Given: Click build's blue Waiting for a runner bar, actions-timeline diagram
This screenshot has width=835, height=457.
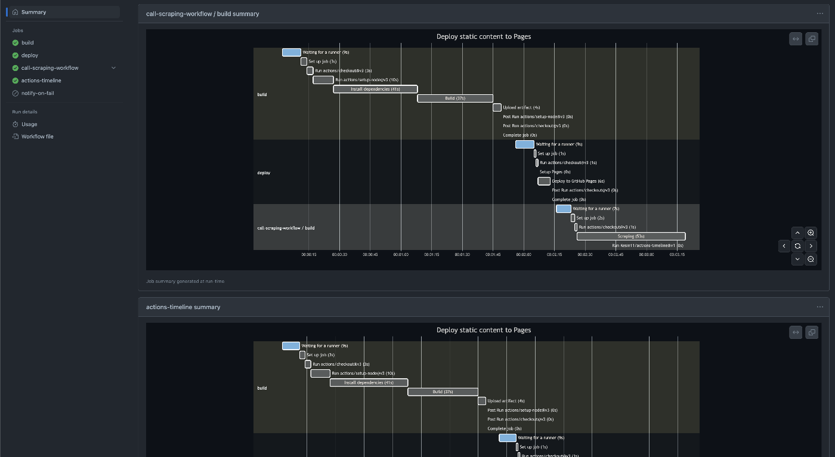Looking at the screenshot, I should 291,346.
